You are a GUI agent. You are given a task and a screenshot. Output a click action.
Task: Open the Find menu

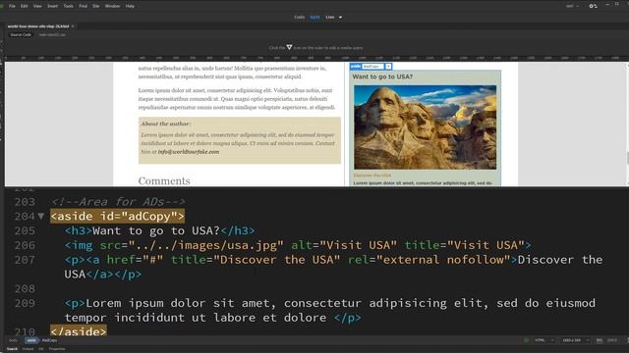tap(83, 6)
